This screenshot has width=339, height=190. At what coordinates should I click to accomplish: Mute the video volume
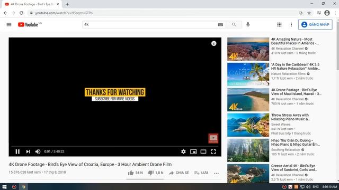38,151
